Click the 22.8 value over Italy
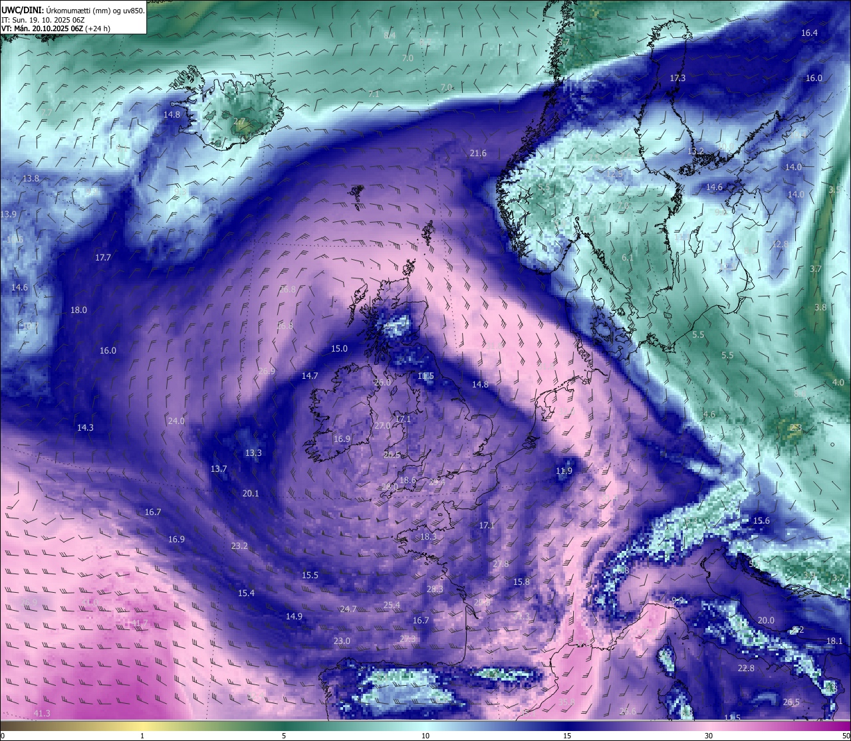 (x=746, y=668)
